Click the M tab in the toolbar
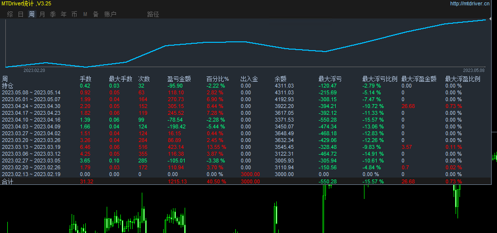Image resolution: width=497 pixels, height=233 pixels. click(85, 14)
